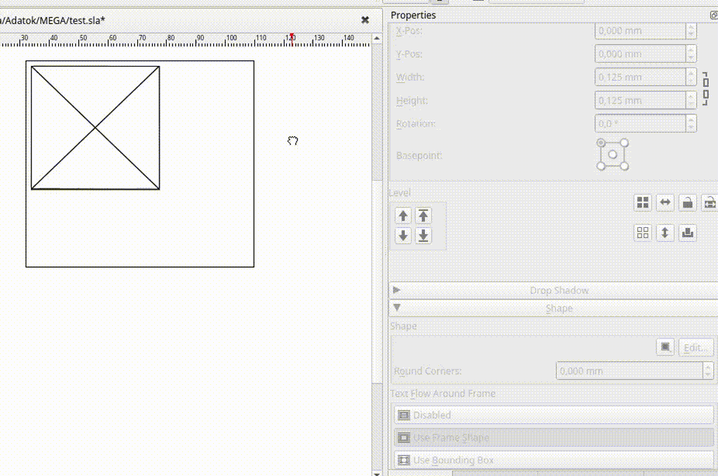Flip object horizontally
Image resolution: width=718 pixels, height=476 pixels.
[x=665, y=203]
